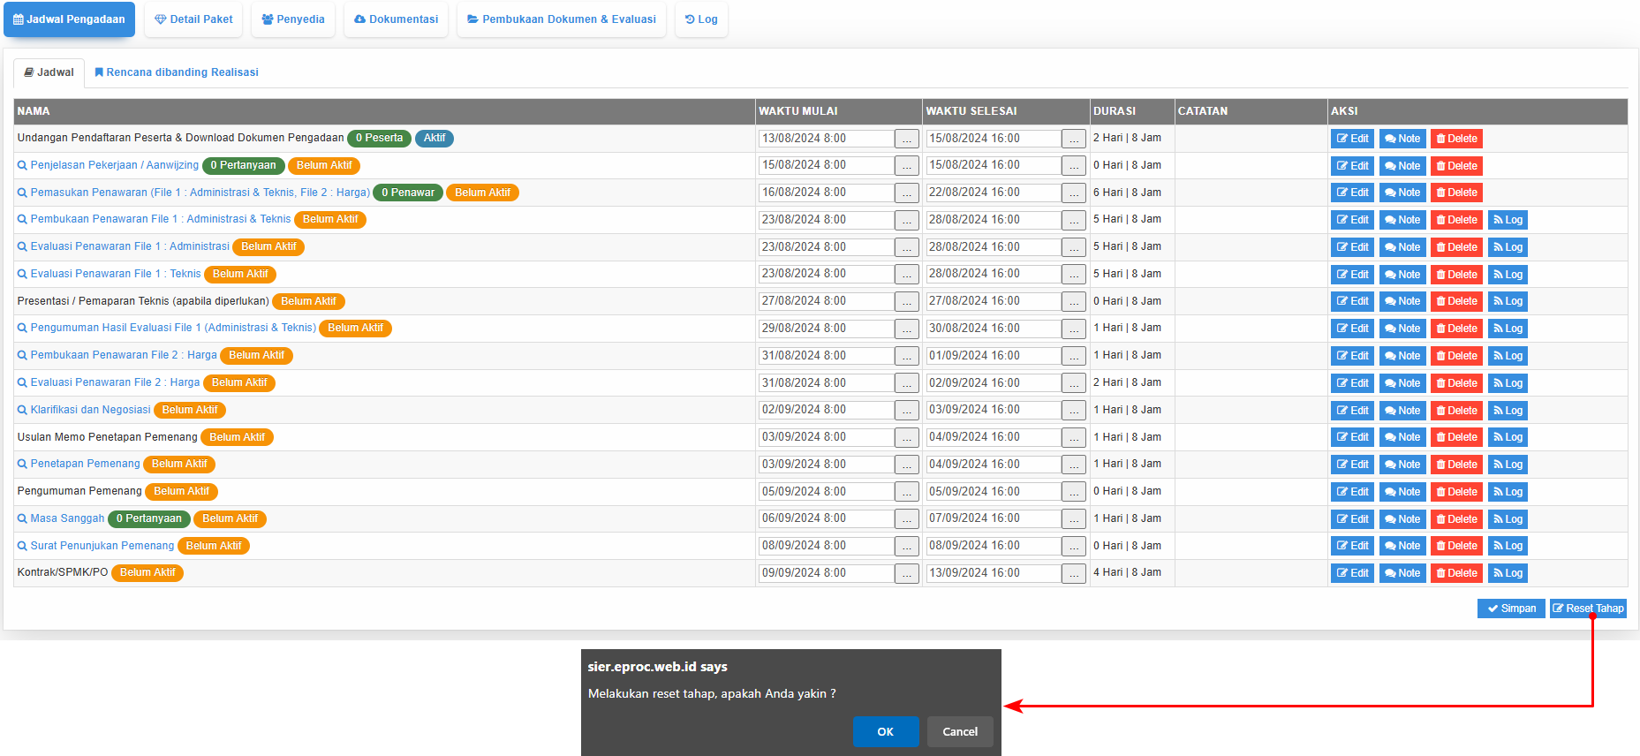
Task: Open the Detail Paket tab
Action: pos(193,19)
